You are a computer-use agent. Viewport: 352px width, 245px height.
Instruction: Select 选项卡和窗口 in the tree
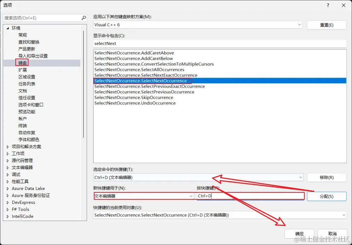tap(31, 105)
